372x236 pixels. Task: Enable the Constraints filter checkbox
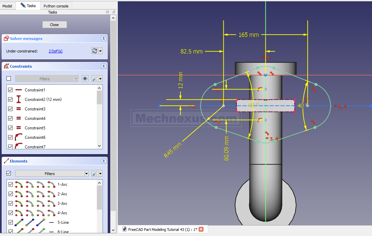coord(9,79)
